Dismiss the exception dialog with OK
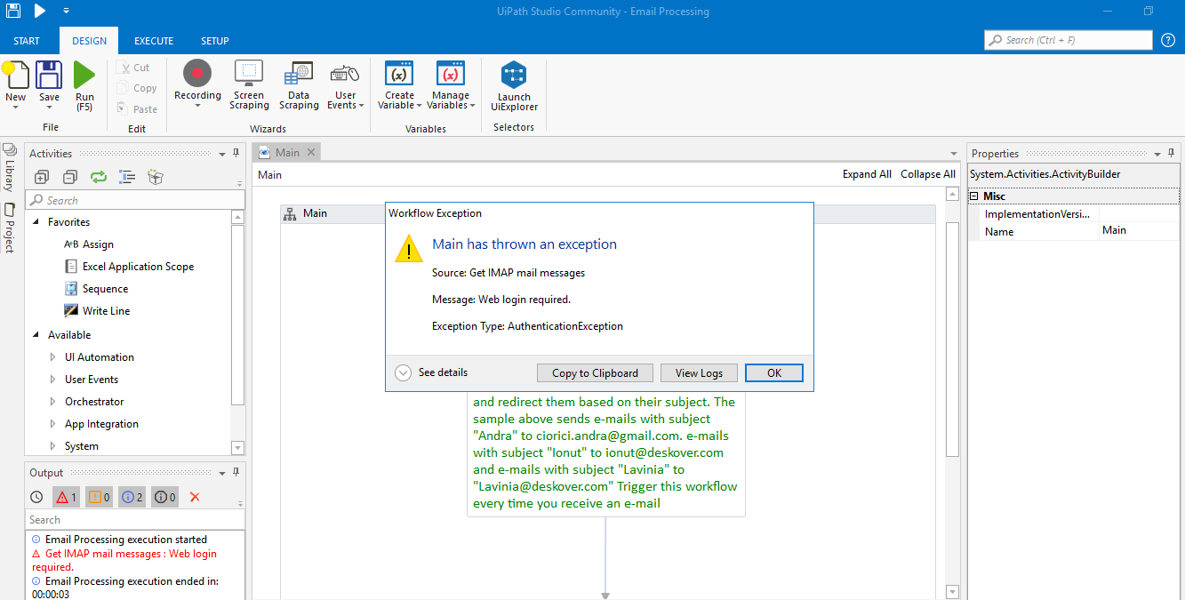 point(773,372)
